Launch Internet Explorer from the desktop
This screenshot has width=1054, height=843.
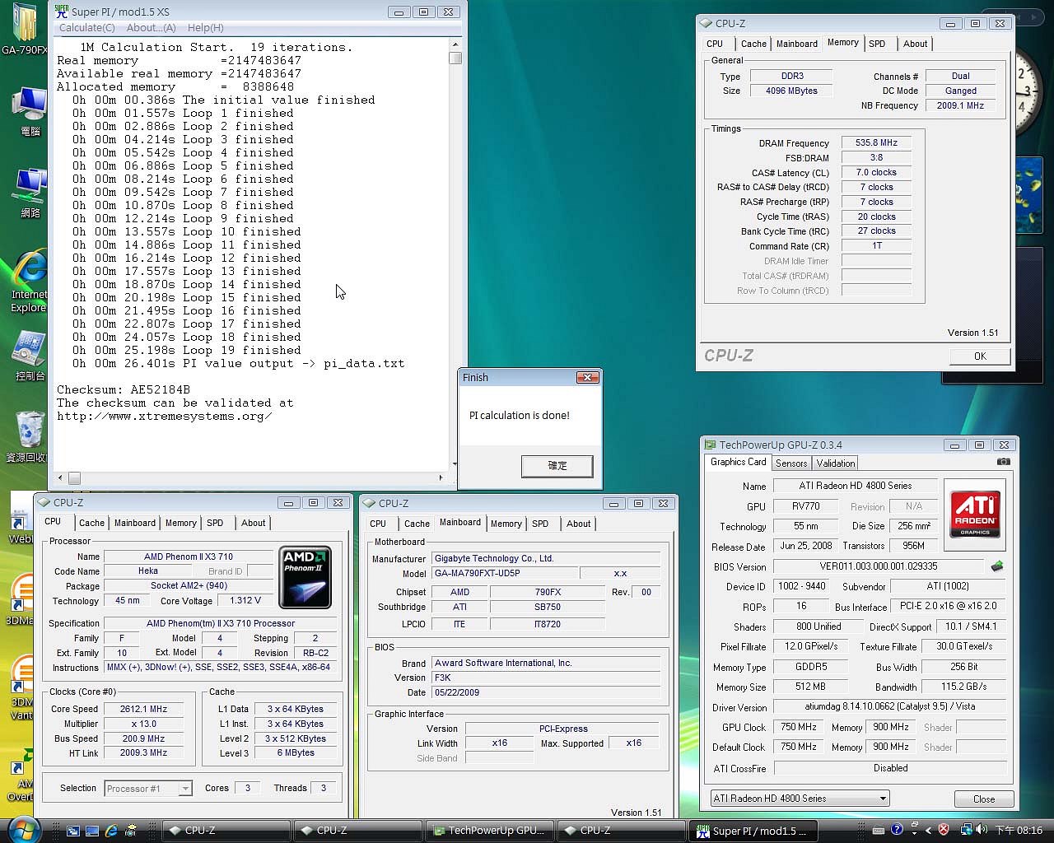[28, 282]
